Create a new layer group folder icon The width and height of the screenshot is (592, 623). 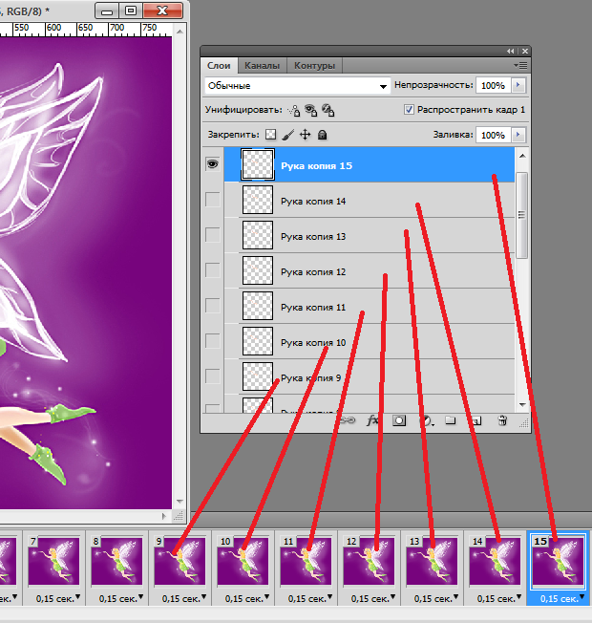coord(451,420)
